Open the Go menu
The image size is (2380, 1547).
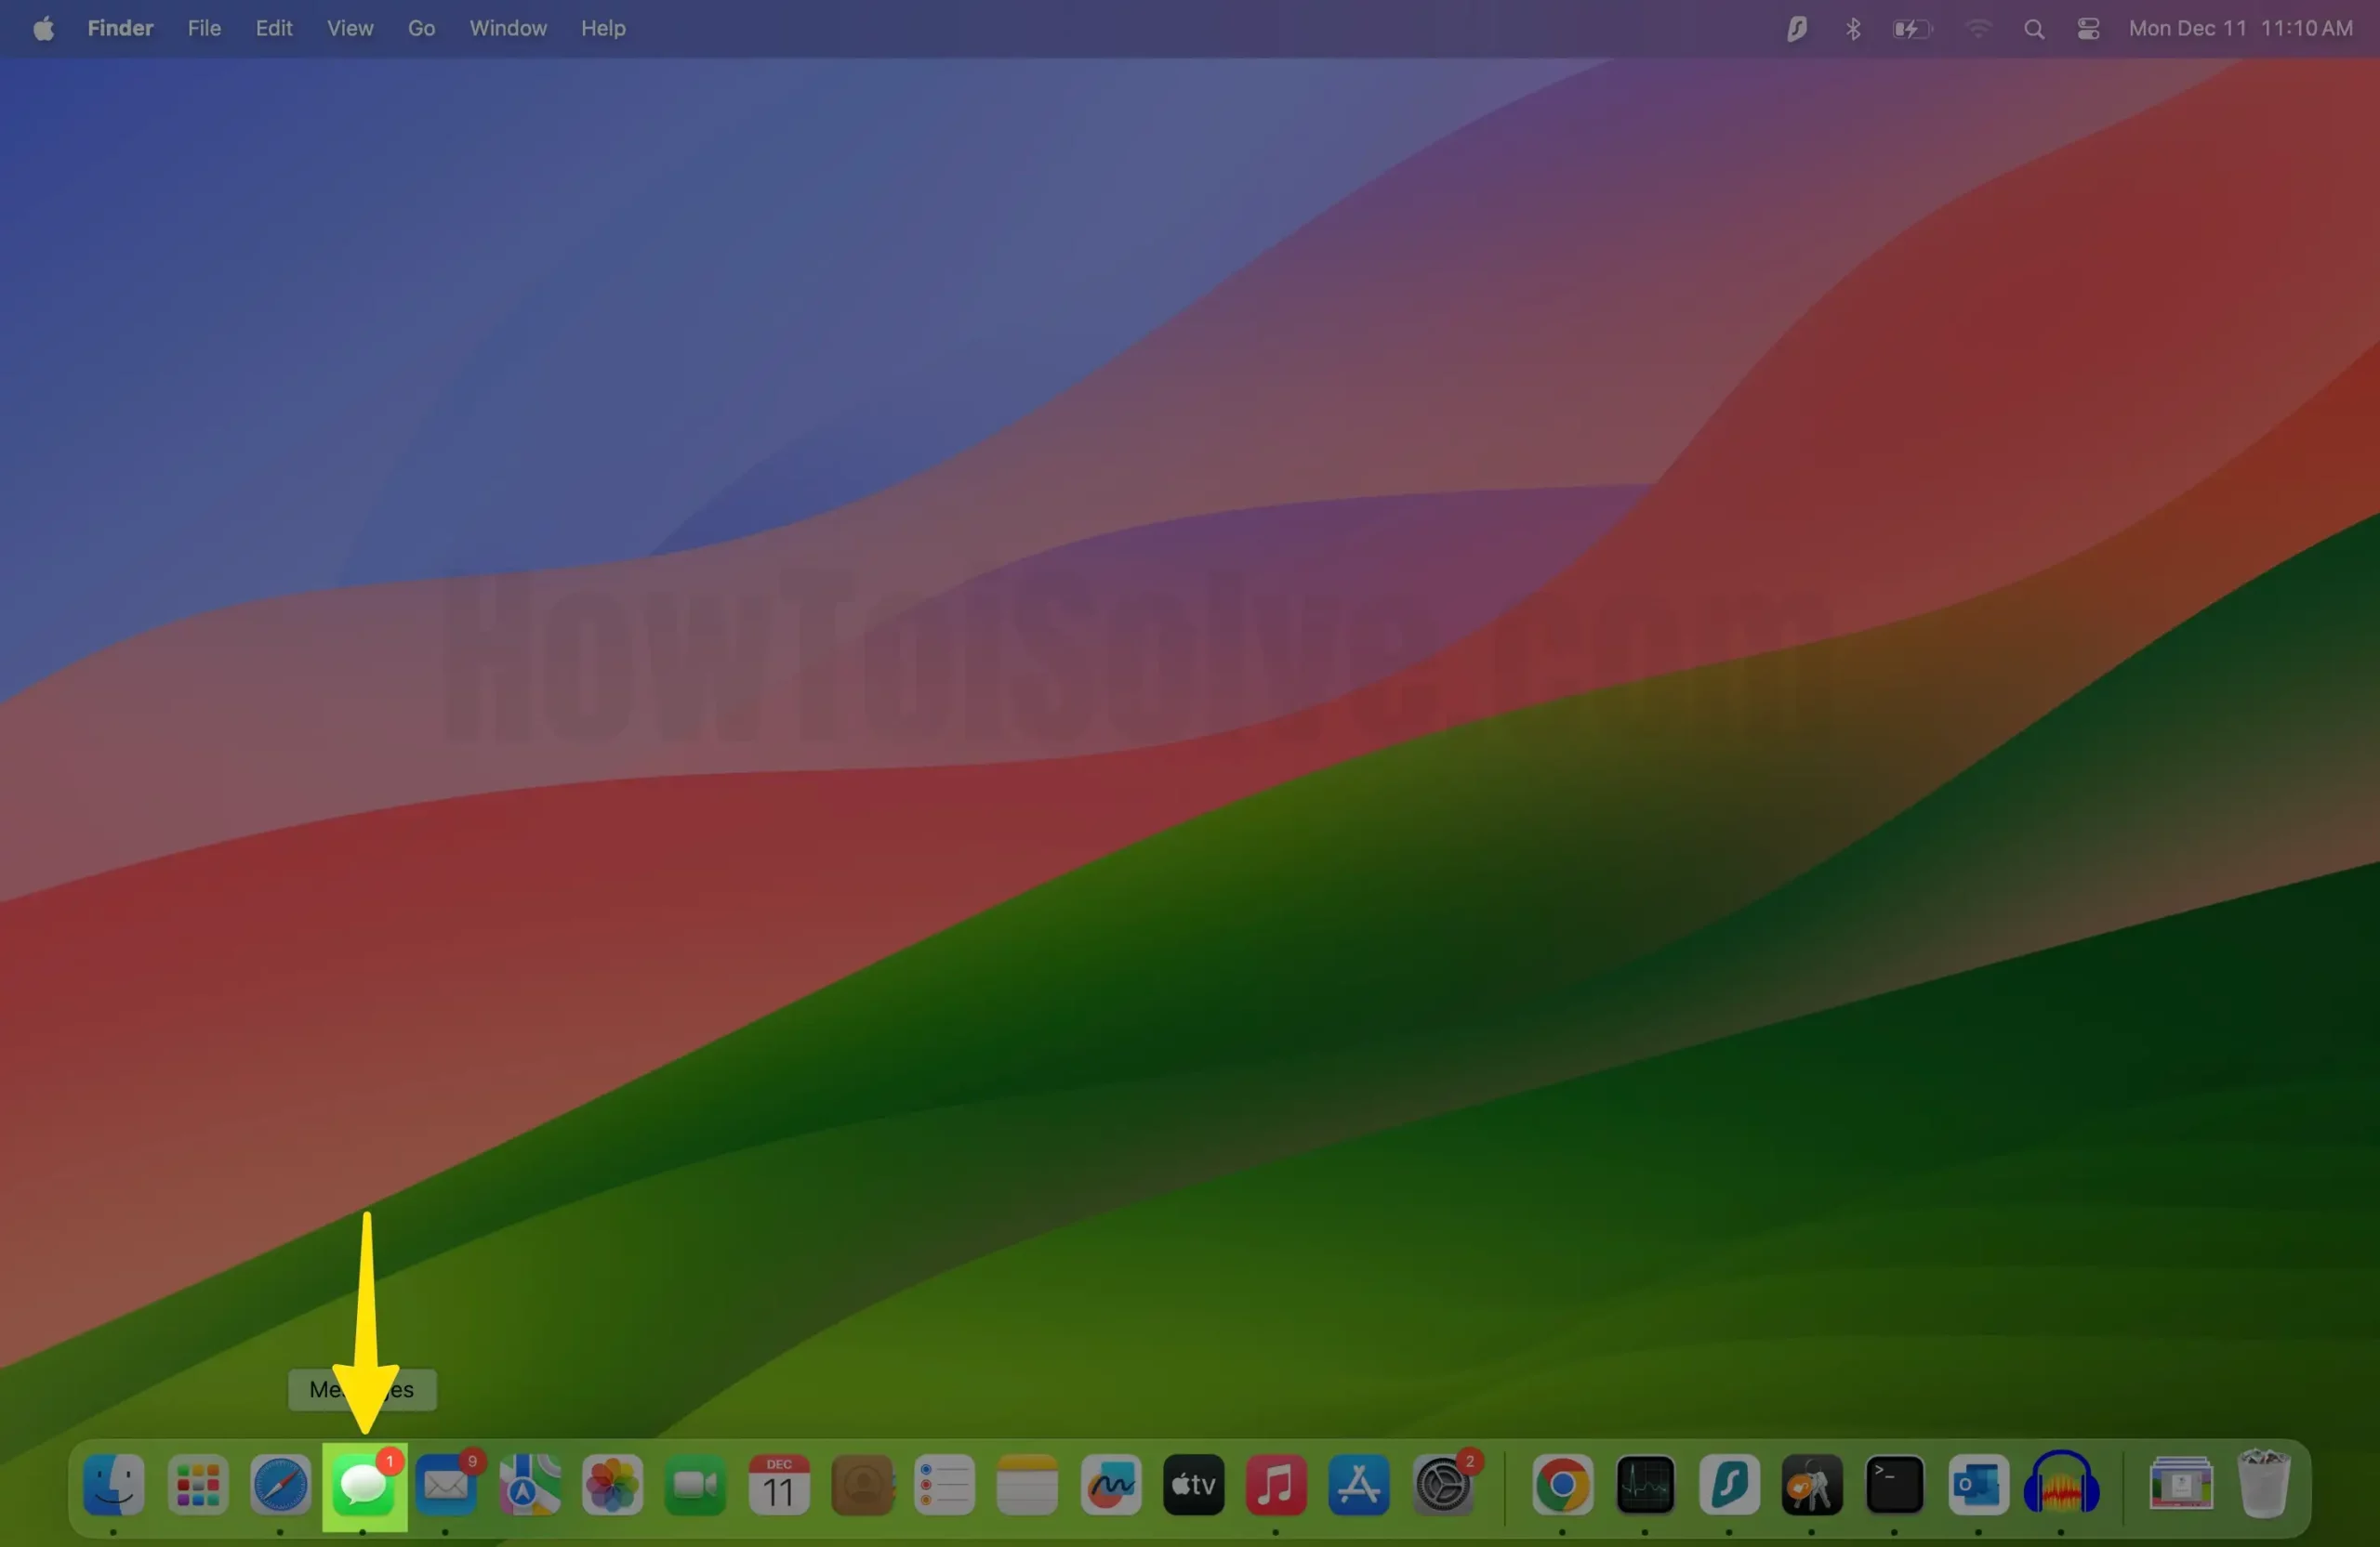[x=421, y=29]
